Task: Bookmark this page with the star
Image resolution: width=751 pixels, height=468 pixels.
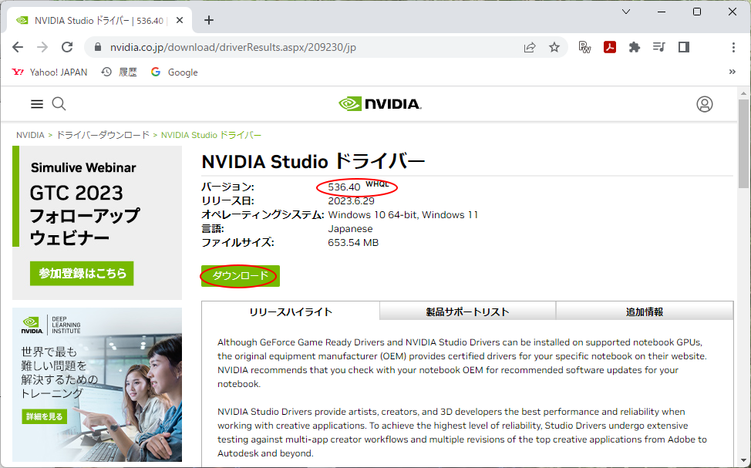Action: point(554,47)
